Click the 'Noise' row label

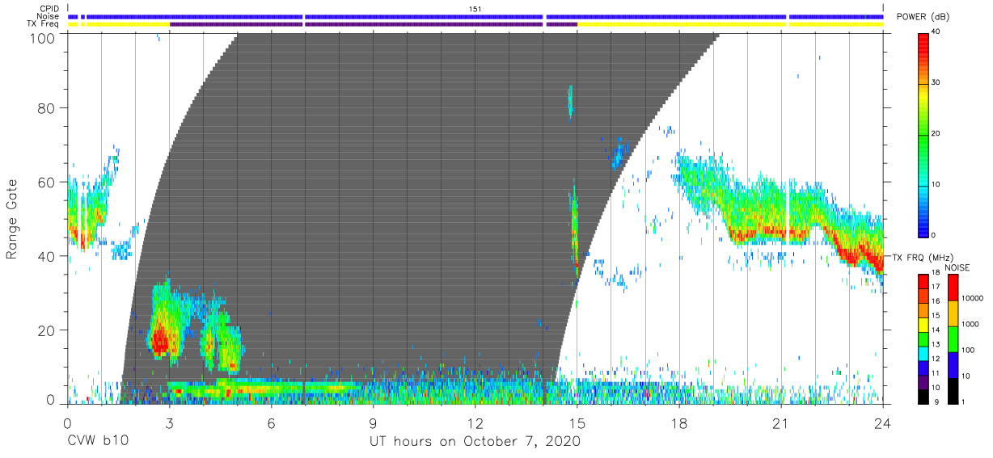[x=49, y=16]
